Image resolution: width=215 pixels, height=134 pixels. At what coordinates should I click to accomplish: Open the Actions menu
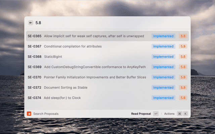169,114
